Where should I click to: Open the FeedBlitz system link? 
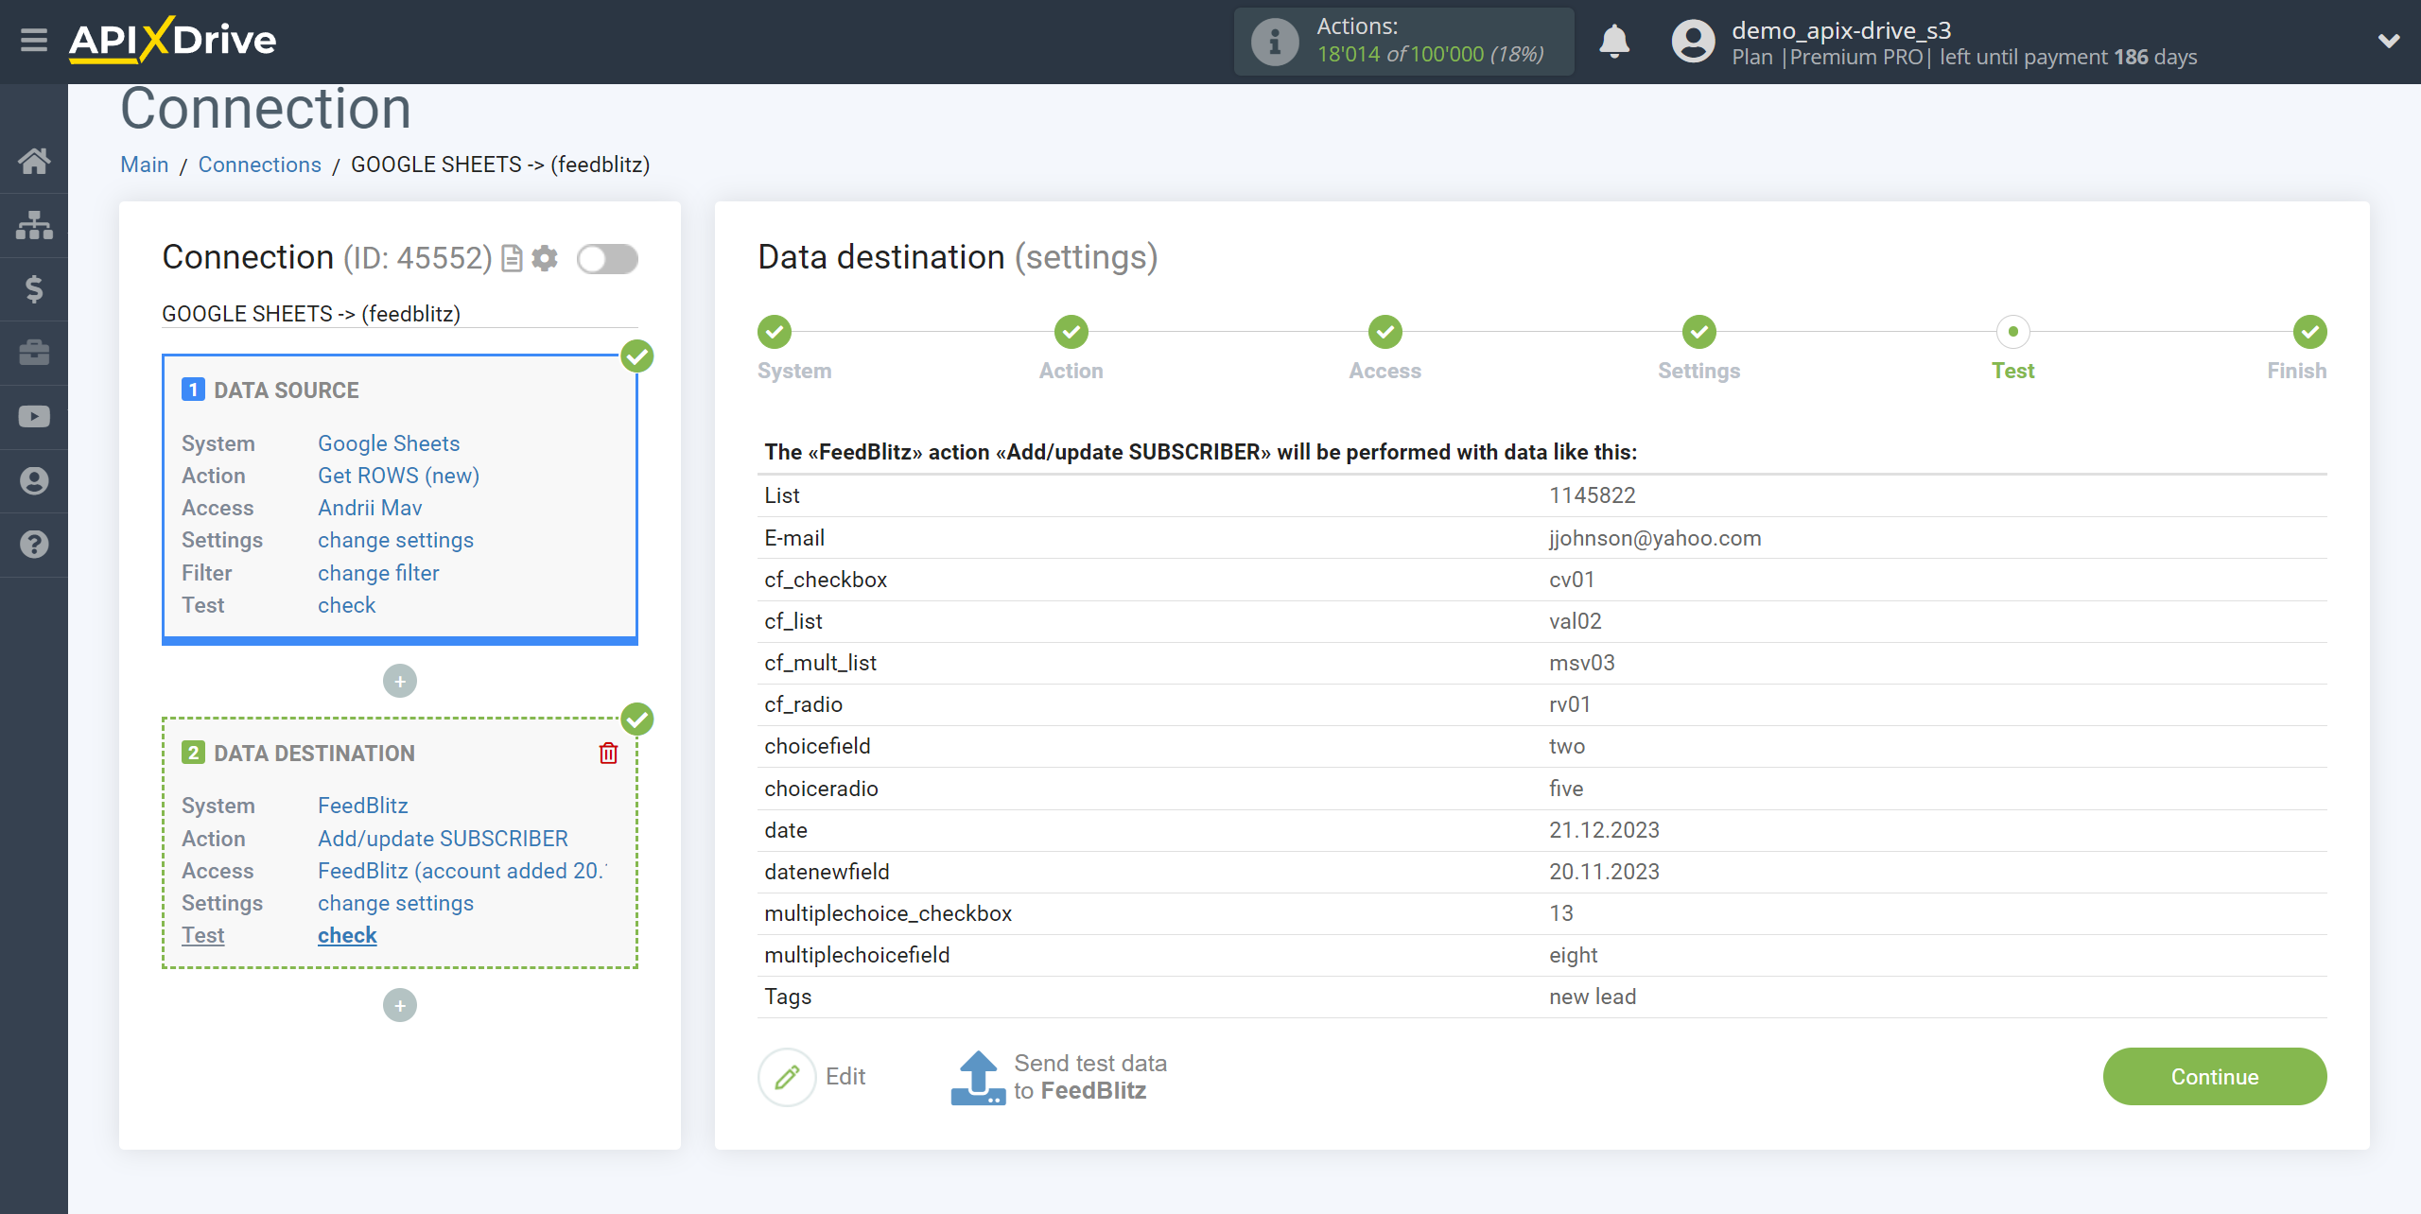(363, 806)
